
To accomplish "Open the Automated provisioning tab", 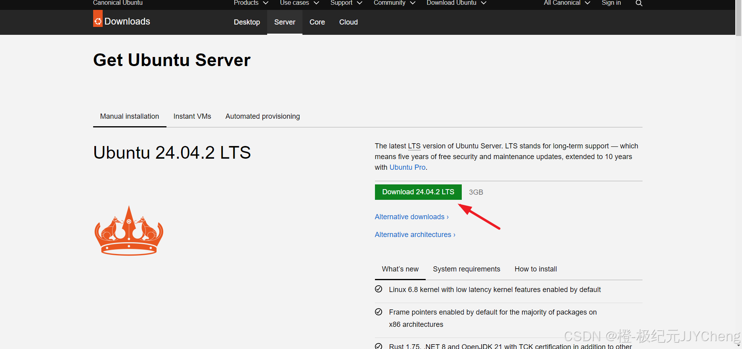I will [x=262, y=116].
